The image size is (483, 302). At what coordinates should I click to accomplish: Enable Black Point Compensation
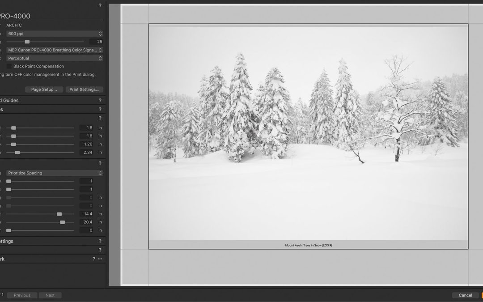(9, 66)
